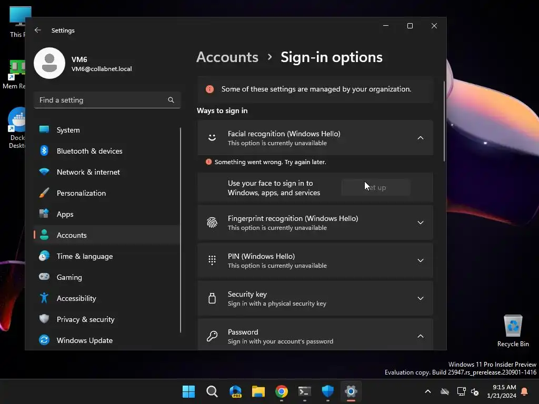Click the muted volume tray icon
539x404 pixels.
pyautogui.click(x=475, y=391)
